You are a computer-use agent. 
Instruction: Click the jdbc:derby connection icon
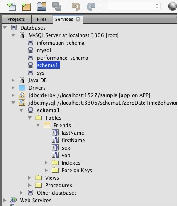22,95
